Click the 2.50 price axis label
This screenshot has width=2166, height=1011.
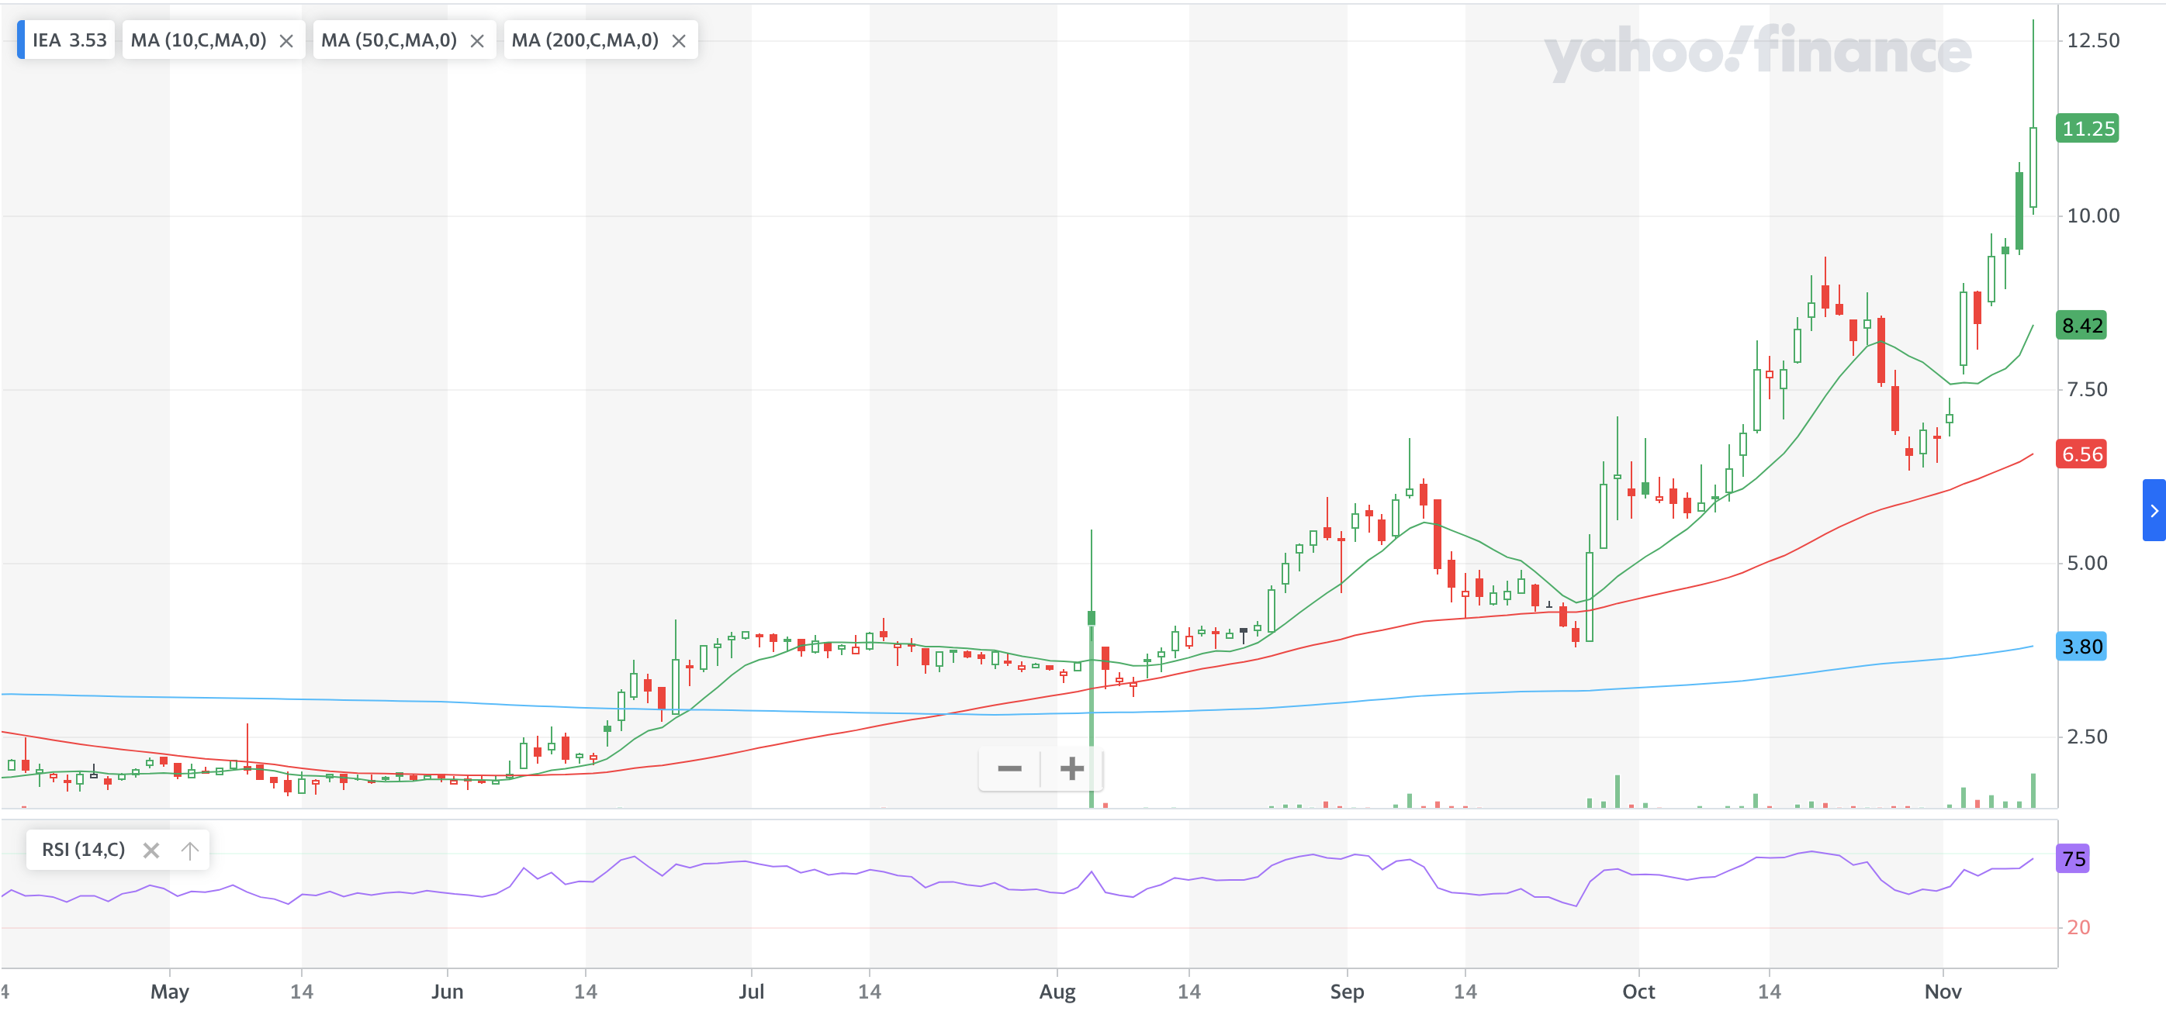[x=2087, y=737]
